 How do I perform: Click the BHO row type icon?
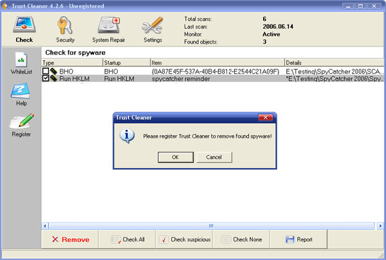click(53, 71)
